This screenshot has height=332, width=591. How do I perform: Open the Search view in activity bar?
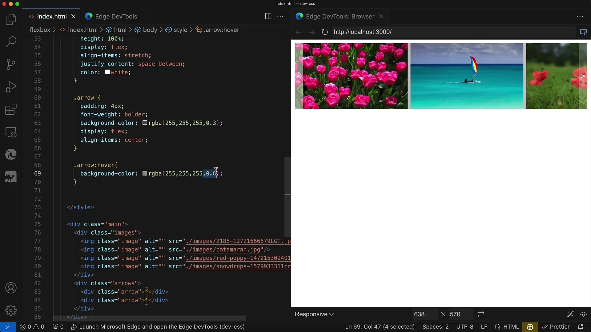[11, 41]
